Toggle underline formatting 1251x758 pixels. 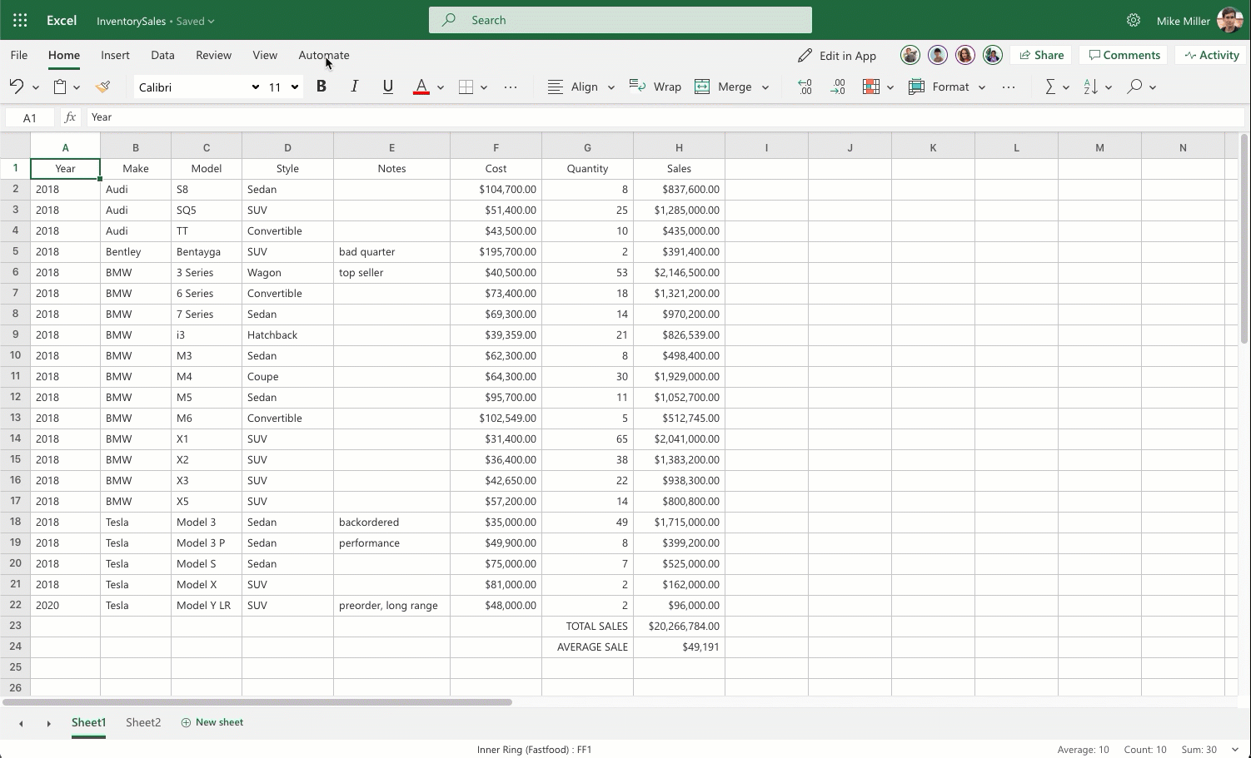point(387,86)
